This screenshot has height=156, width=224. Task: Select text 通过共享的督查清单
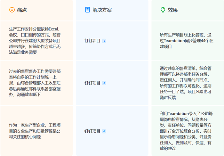tap(178, 68)
